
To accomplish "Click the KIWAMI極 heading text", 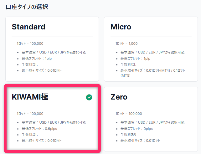I will coord(30,97).
